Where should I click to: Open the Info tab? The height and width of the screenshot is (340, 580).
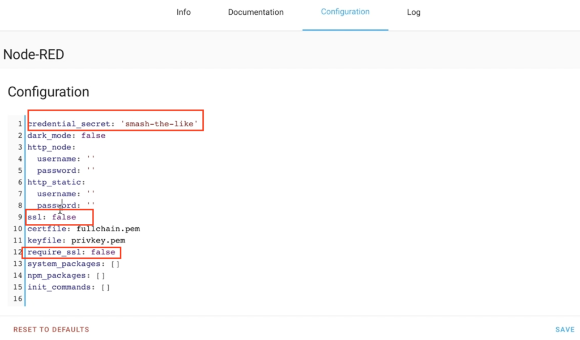coord(184,12)
